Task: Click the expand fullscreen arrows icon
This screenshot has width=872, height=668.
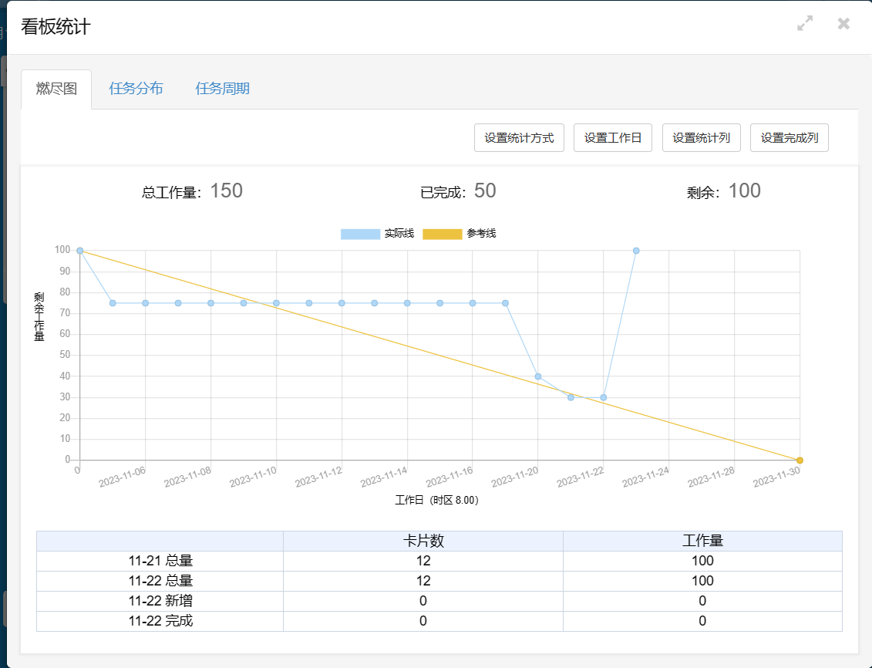Action: pyautogui.click(x=805, y=23)
